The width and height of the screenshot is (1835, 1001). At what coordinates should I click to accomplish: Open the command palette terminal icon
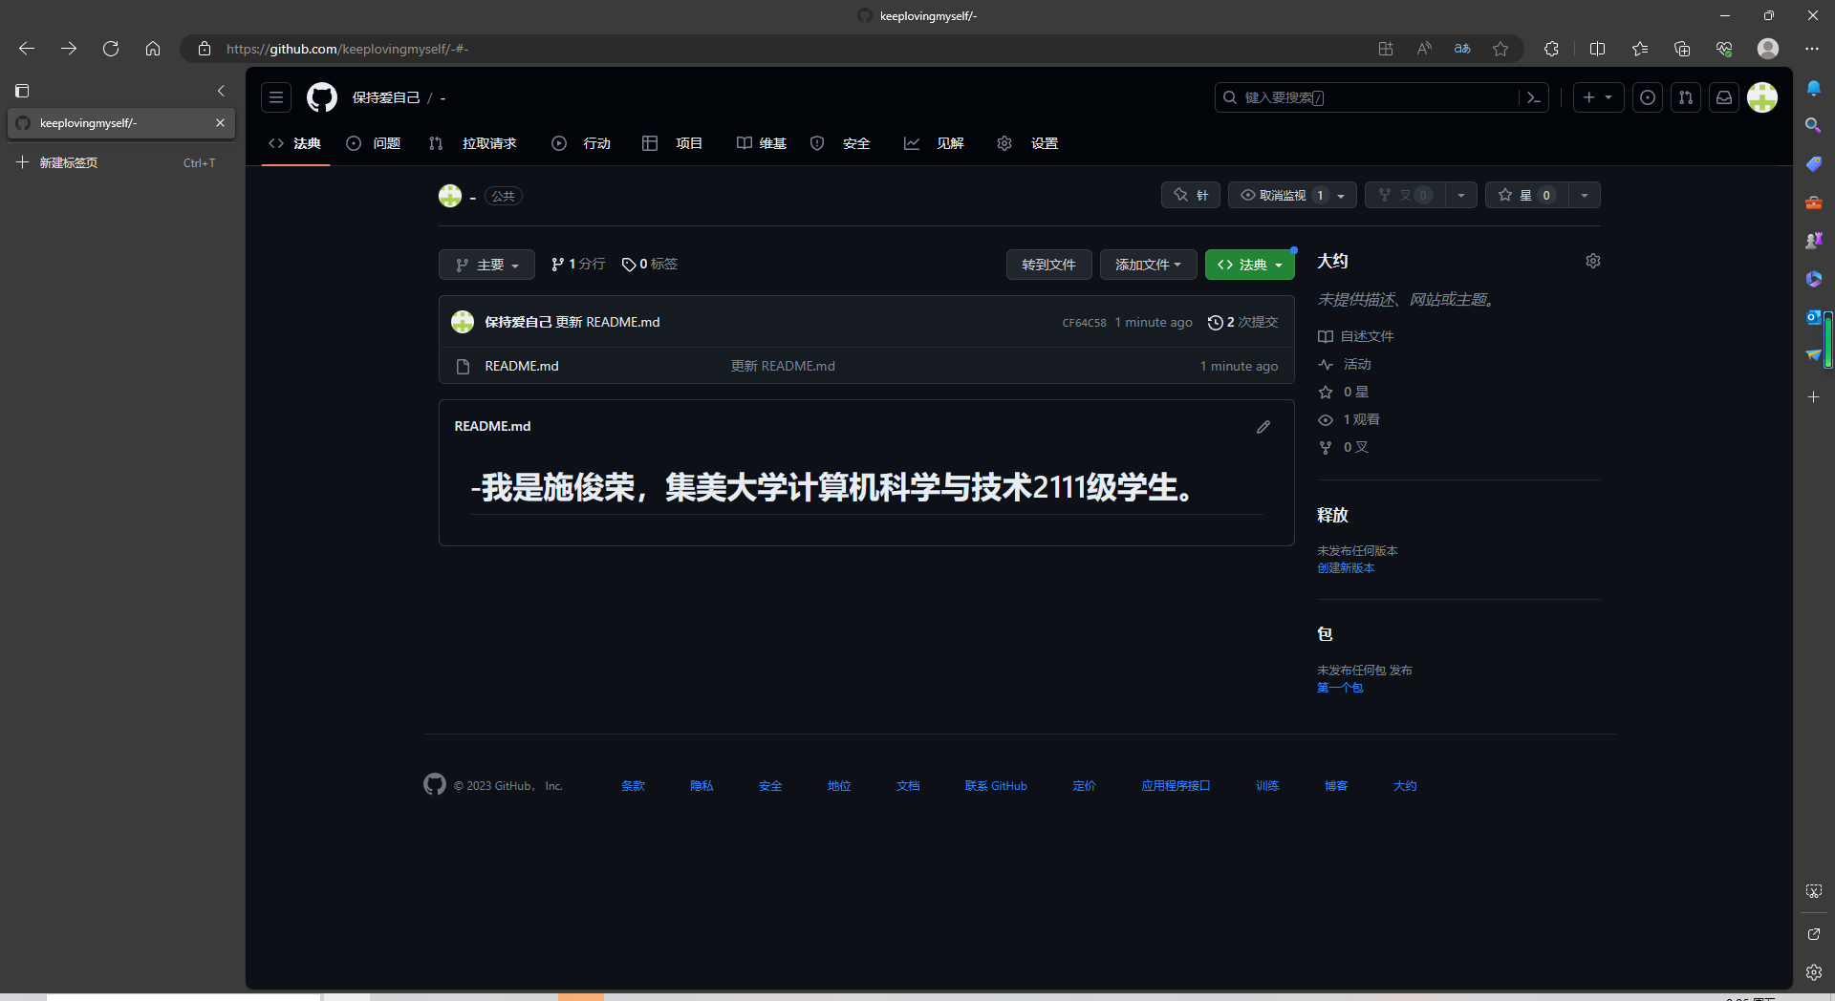1534,97
